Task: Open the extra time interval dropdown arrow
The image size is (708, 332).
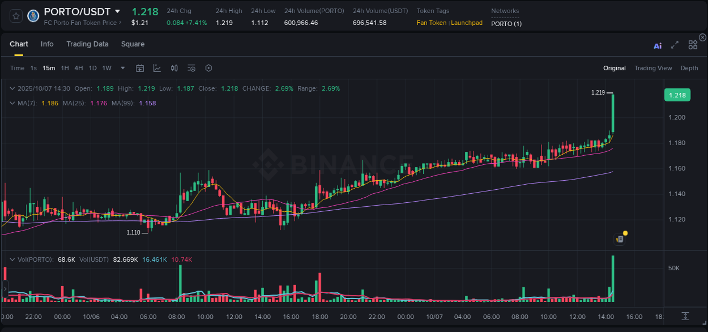Action: [122, 67]
